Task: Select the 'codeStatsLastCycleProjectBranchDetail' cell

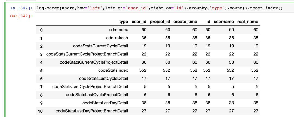Action: (90, 87)
